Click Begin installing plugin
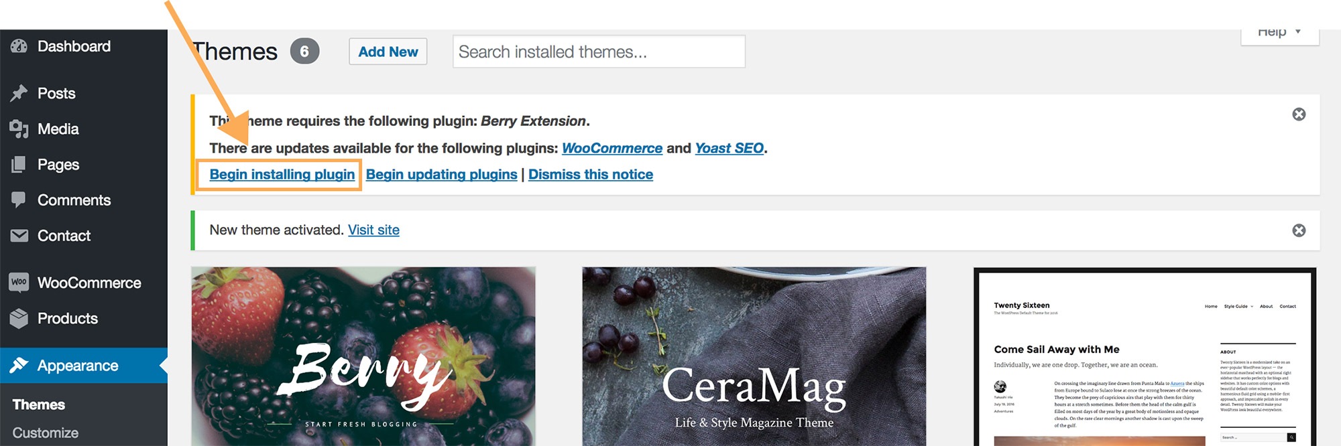 point(282,174)
